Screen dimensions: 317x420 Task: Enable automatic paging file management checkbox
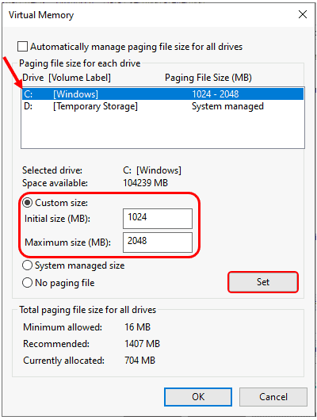(x=22, y=46)
